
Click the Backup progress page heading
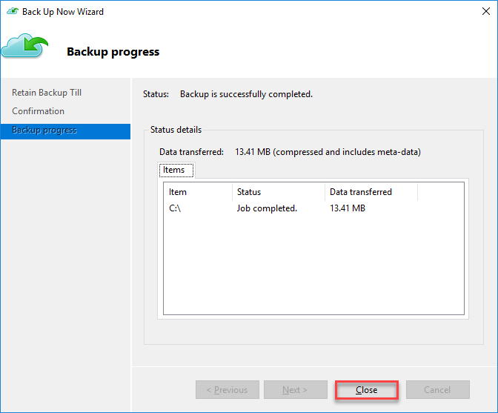[x=113, y=52]
